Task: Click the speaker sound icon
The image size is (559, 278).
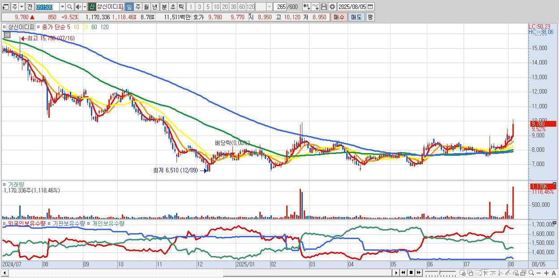Action: click(x=78, y=7)
